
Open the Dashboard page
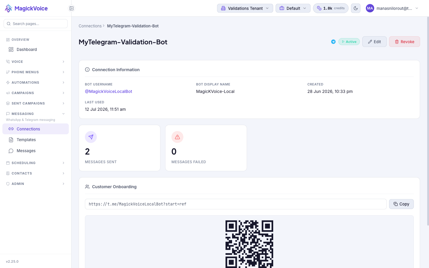point(35,49)
